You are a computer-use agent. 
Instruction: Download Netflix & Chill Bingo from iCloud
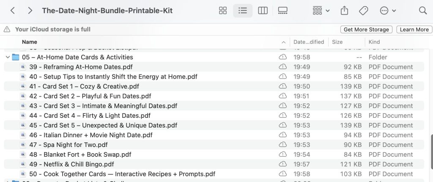pos(282,164)
